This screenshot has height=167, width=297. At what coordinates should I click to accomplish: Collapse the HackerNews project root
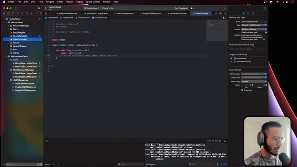click(4, 19)
